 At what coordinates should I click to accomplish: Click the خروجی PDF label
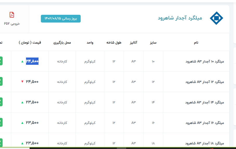[12, 24]
